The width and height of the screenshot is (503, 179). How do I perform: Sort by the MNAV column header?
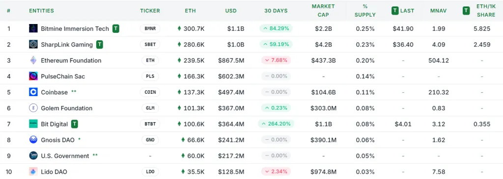point(438,11)
